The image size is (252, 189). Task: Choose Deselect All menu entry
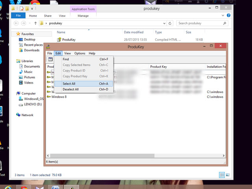click(83, 89)
